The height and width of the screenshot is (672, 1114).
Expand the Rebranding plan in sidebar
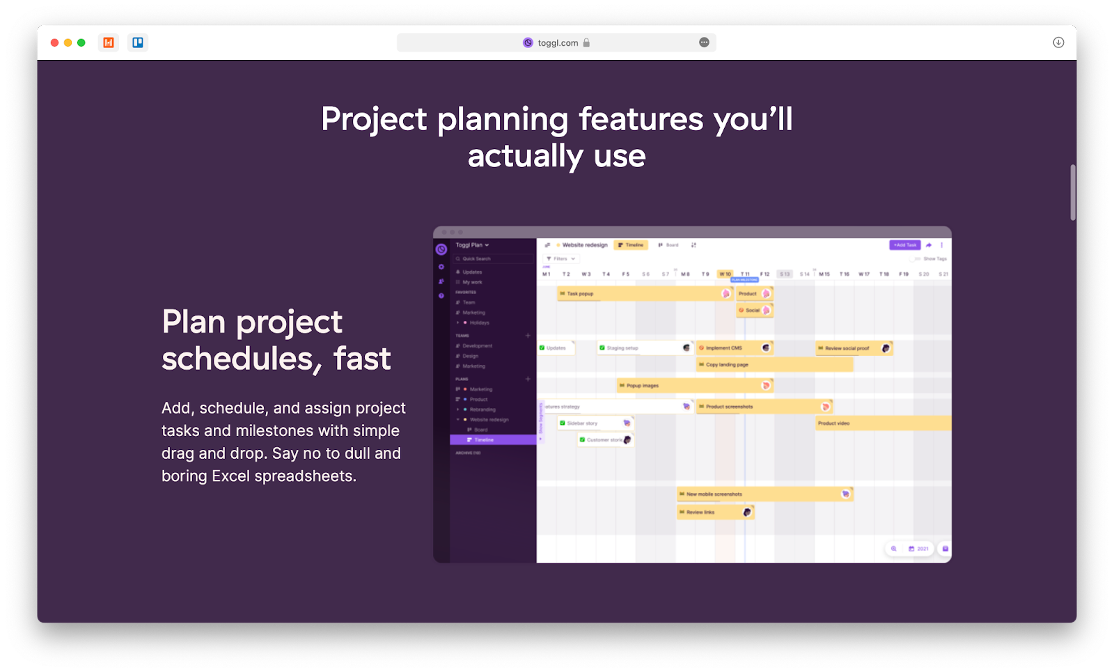[x=457, y=409]
